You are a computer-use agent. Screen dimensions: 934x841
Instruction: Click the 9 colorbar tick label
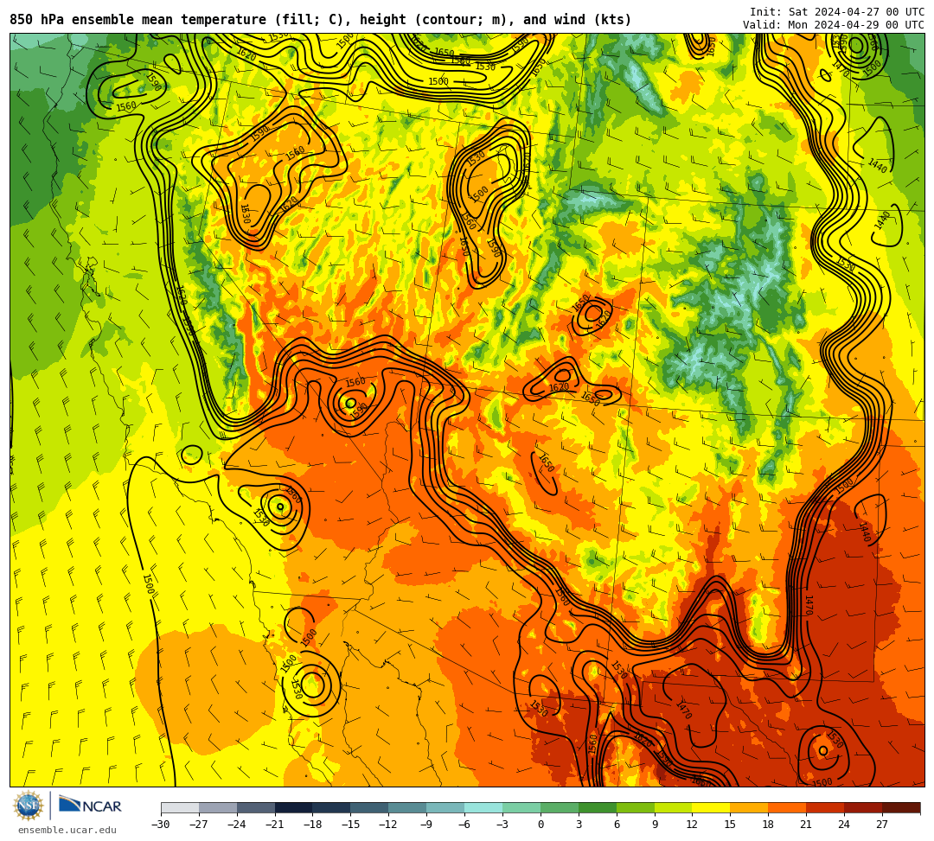click(x=655, y=825)
